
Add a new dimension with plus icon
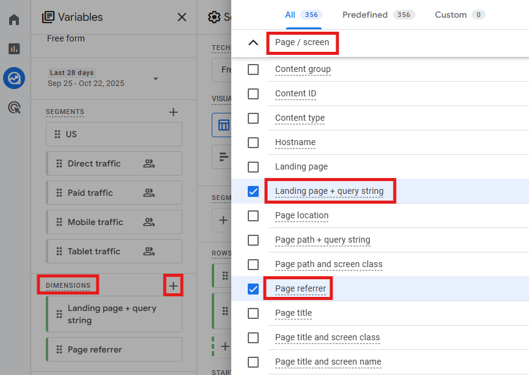(x=173, y=285)
